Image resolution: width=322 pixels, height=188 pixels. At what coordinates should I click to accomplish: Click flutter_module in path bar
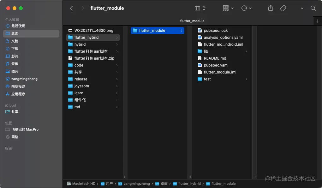[221, 184]
